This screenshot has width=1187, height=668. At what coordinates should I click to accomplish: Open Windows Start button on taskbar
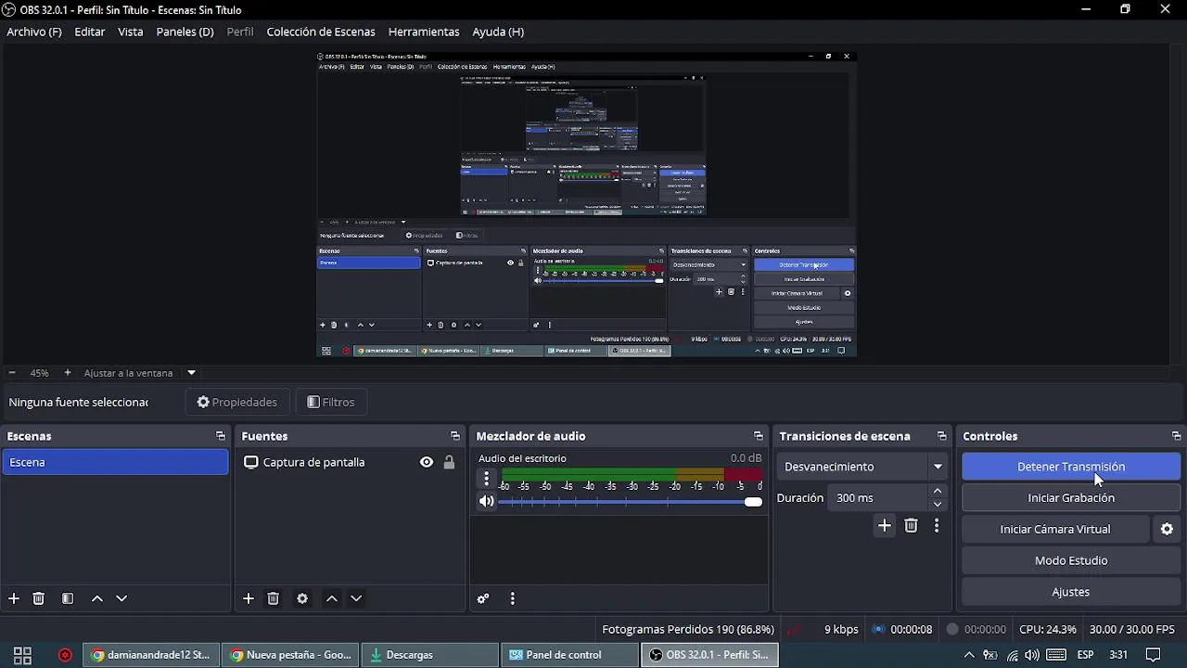pyautogui.click(x=22, y=655)
